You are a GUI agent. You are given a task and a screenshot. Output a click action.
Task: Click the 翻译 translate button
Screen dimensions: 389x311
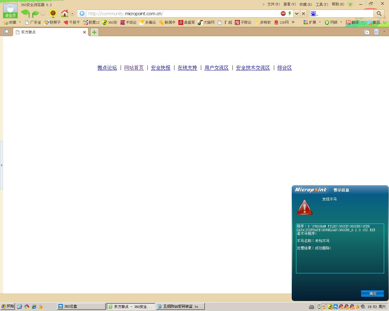pyautogui.click(x=352, y=22)
